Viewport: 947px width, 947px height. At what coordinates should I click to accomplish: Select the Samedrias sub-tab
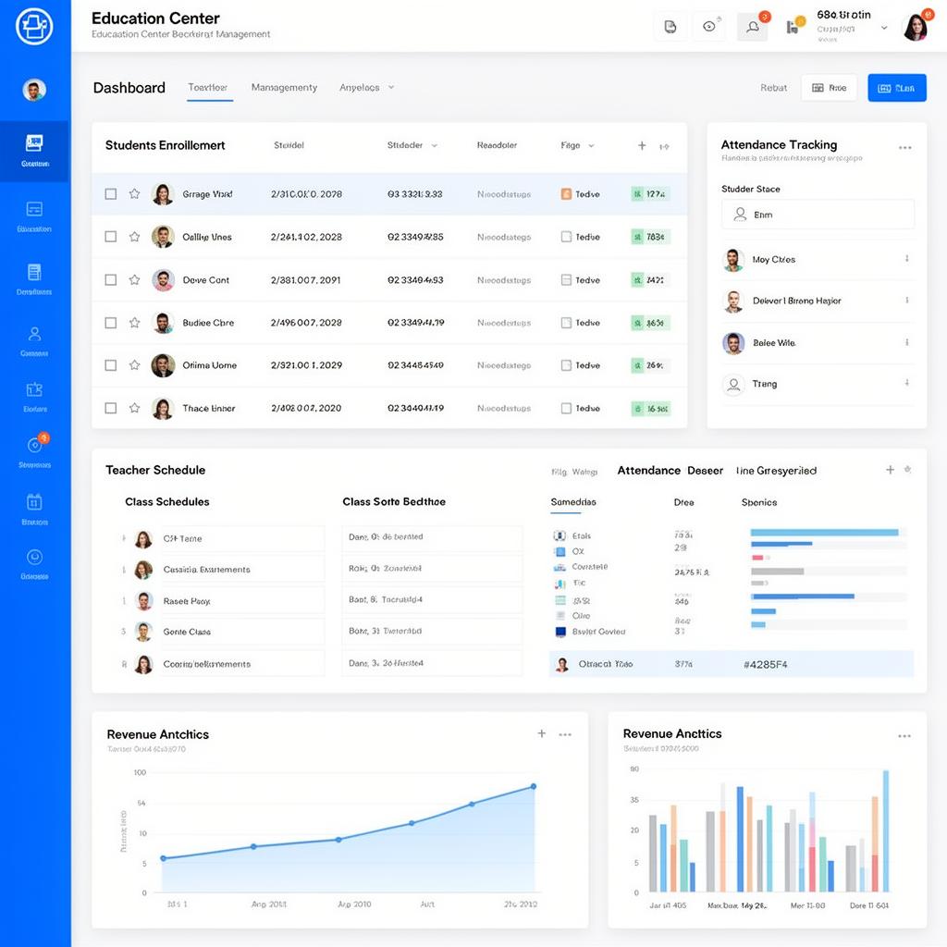click(573, 502)
